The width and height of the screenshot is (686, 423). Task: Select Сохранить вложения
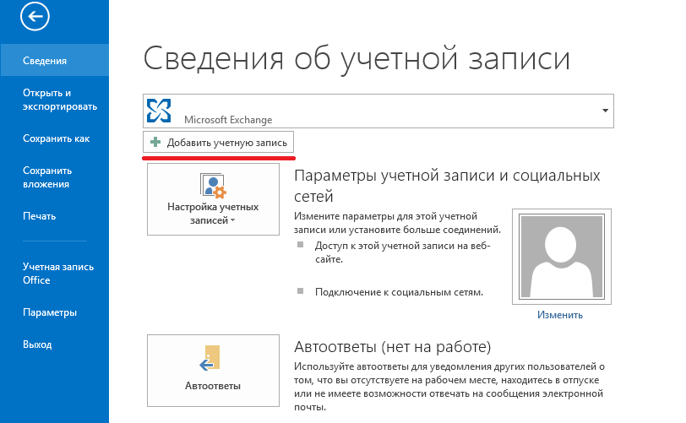pos(46,176)
